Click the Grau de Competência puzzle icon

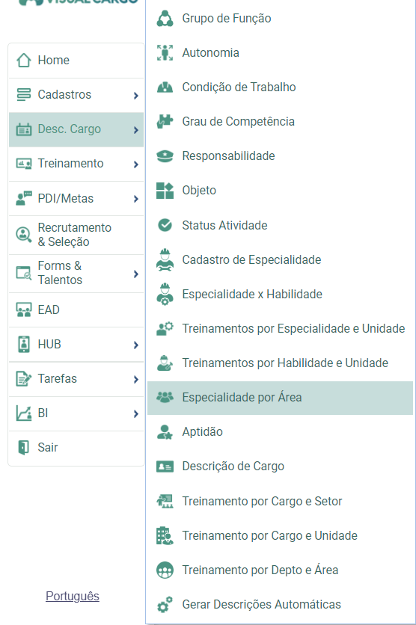click(x=165, y=122)
